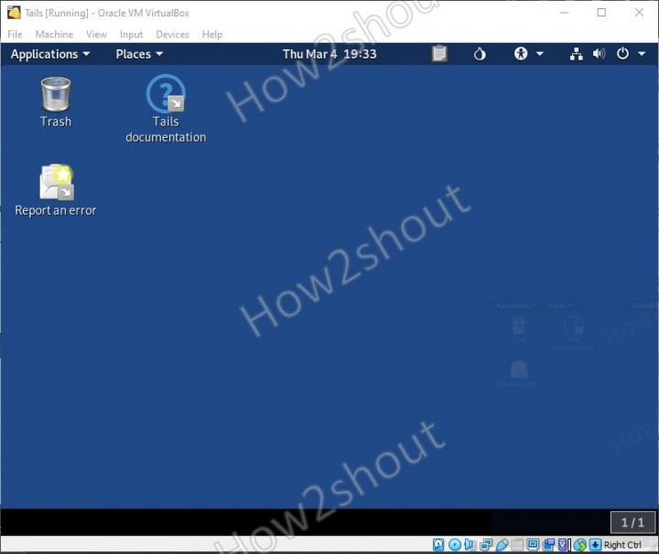Click the date and time clock
Image resolution: width=659 pixels, height=554 pixels.
point(329,54)
